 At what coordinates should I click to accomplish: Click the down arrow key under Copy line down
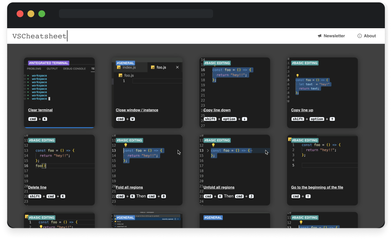click(x=244, y=119)
